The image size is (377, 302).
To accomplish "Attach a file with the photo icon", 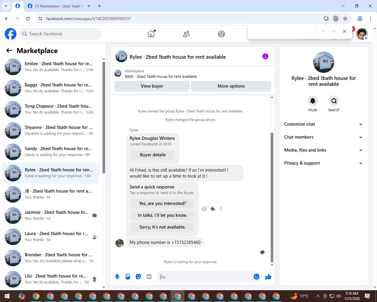I will click(128, 277).
